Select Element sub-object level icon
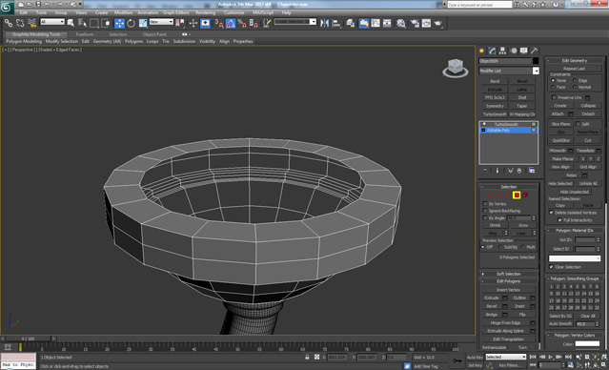This screenshot has width=609, height=370. 525,195
